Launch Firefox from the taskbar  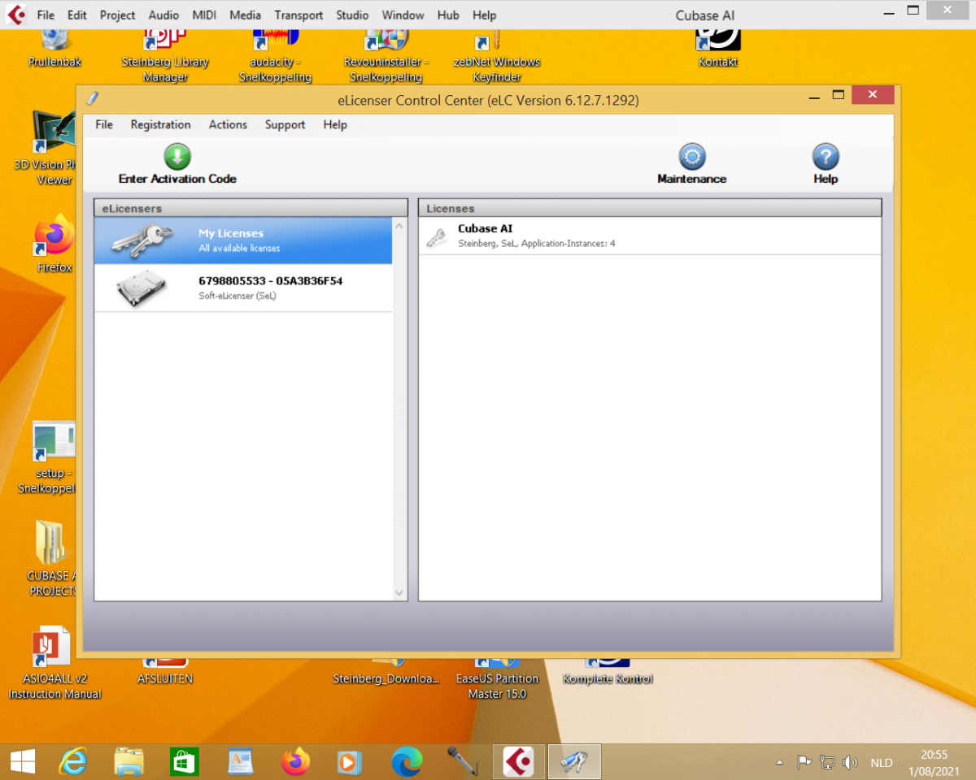click(x=295, y=761)
